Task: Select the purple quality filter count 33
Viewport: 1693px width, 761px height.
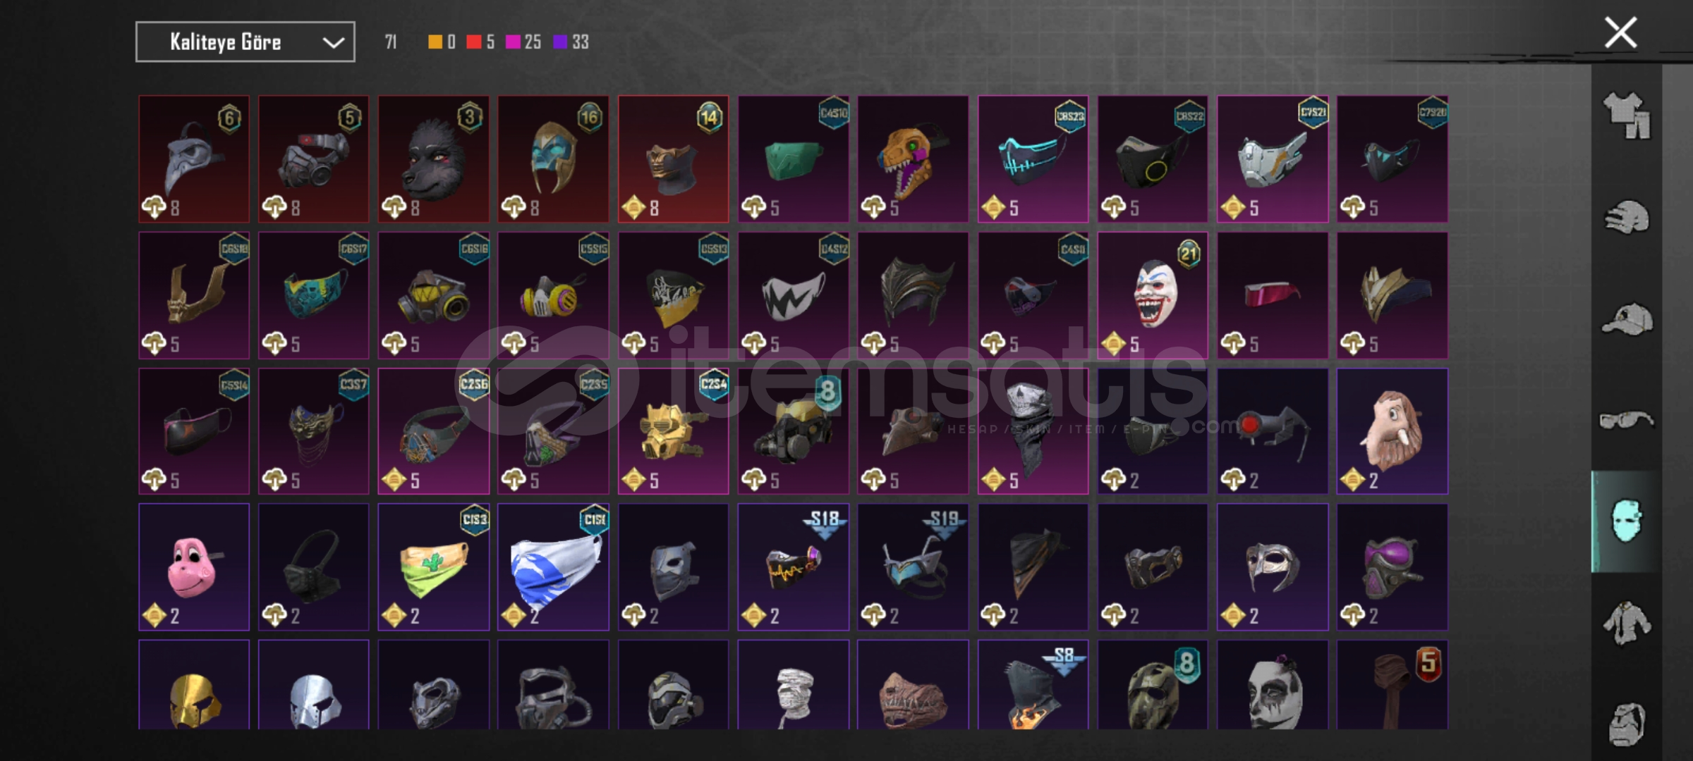Action: pyautogui.click(x=571, y=42)
